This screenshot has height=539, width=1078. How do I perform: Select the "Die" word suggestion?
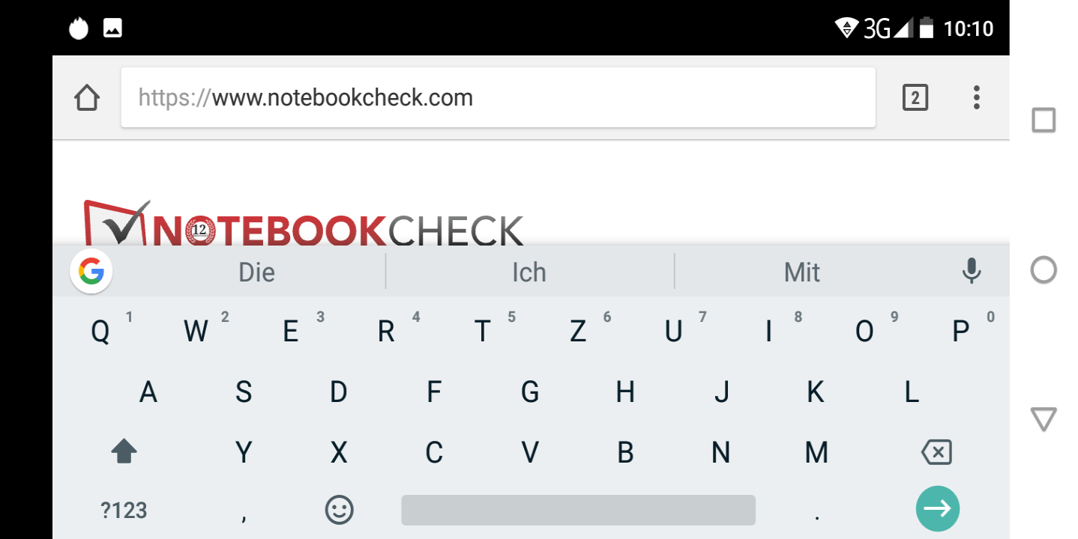coord(256,272)
